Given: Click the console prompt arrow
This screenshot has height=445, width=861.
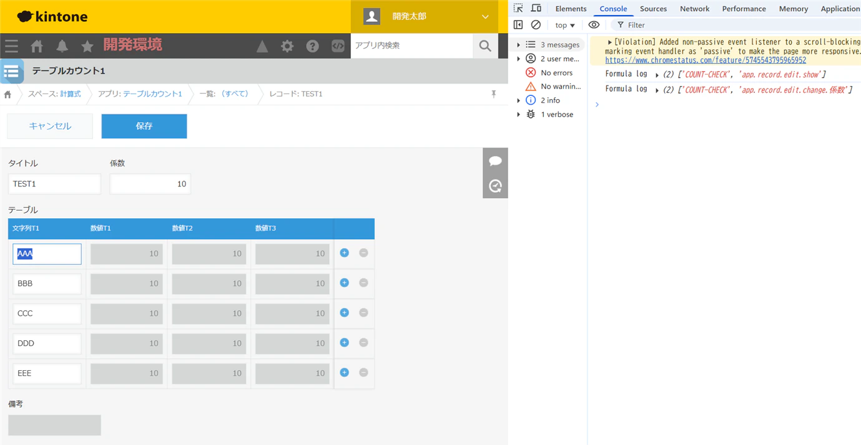Looking at the screenshot, I should pos(597,105).
